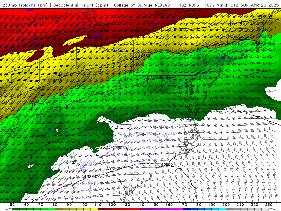Click the 140 value on the color scale
The width and height of the screenshot is (281, 211).
(x=140, y=205)
